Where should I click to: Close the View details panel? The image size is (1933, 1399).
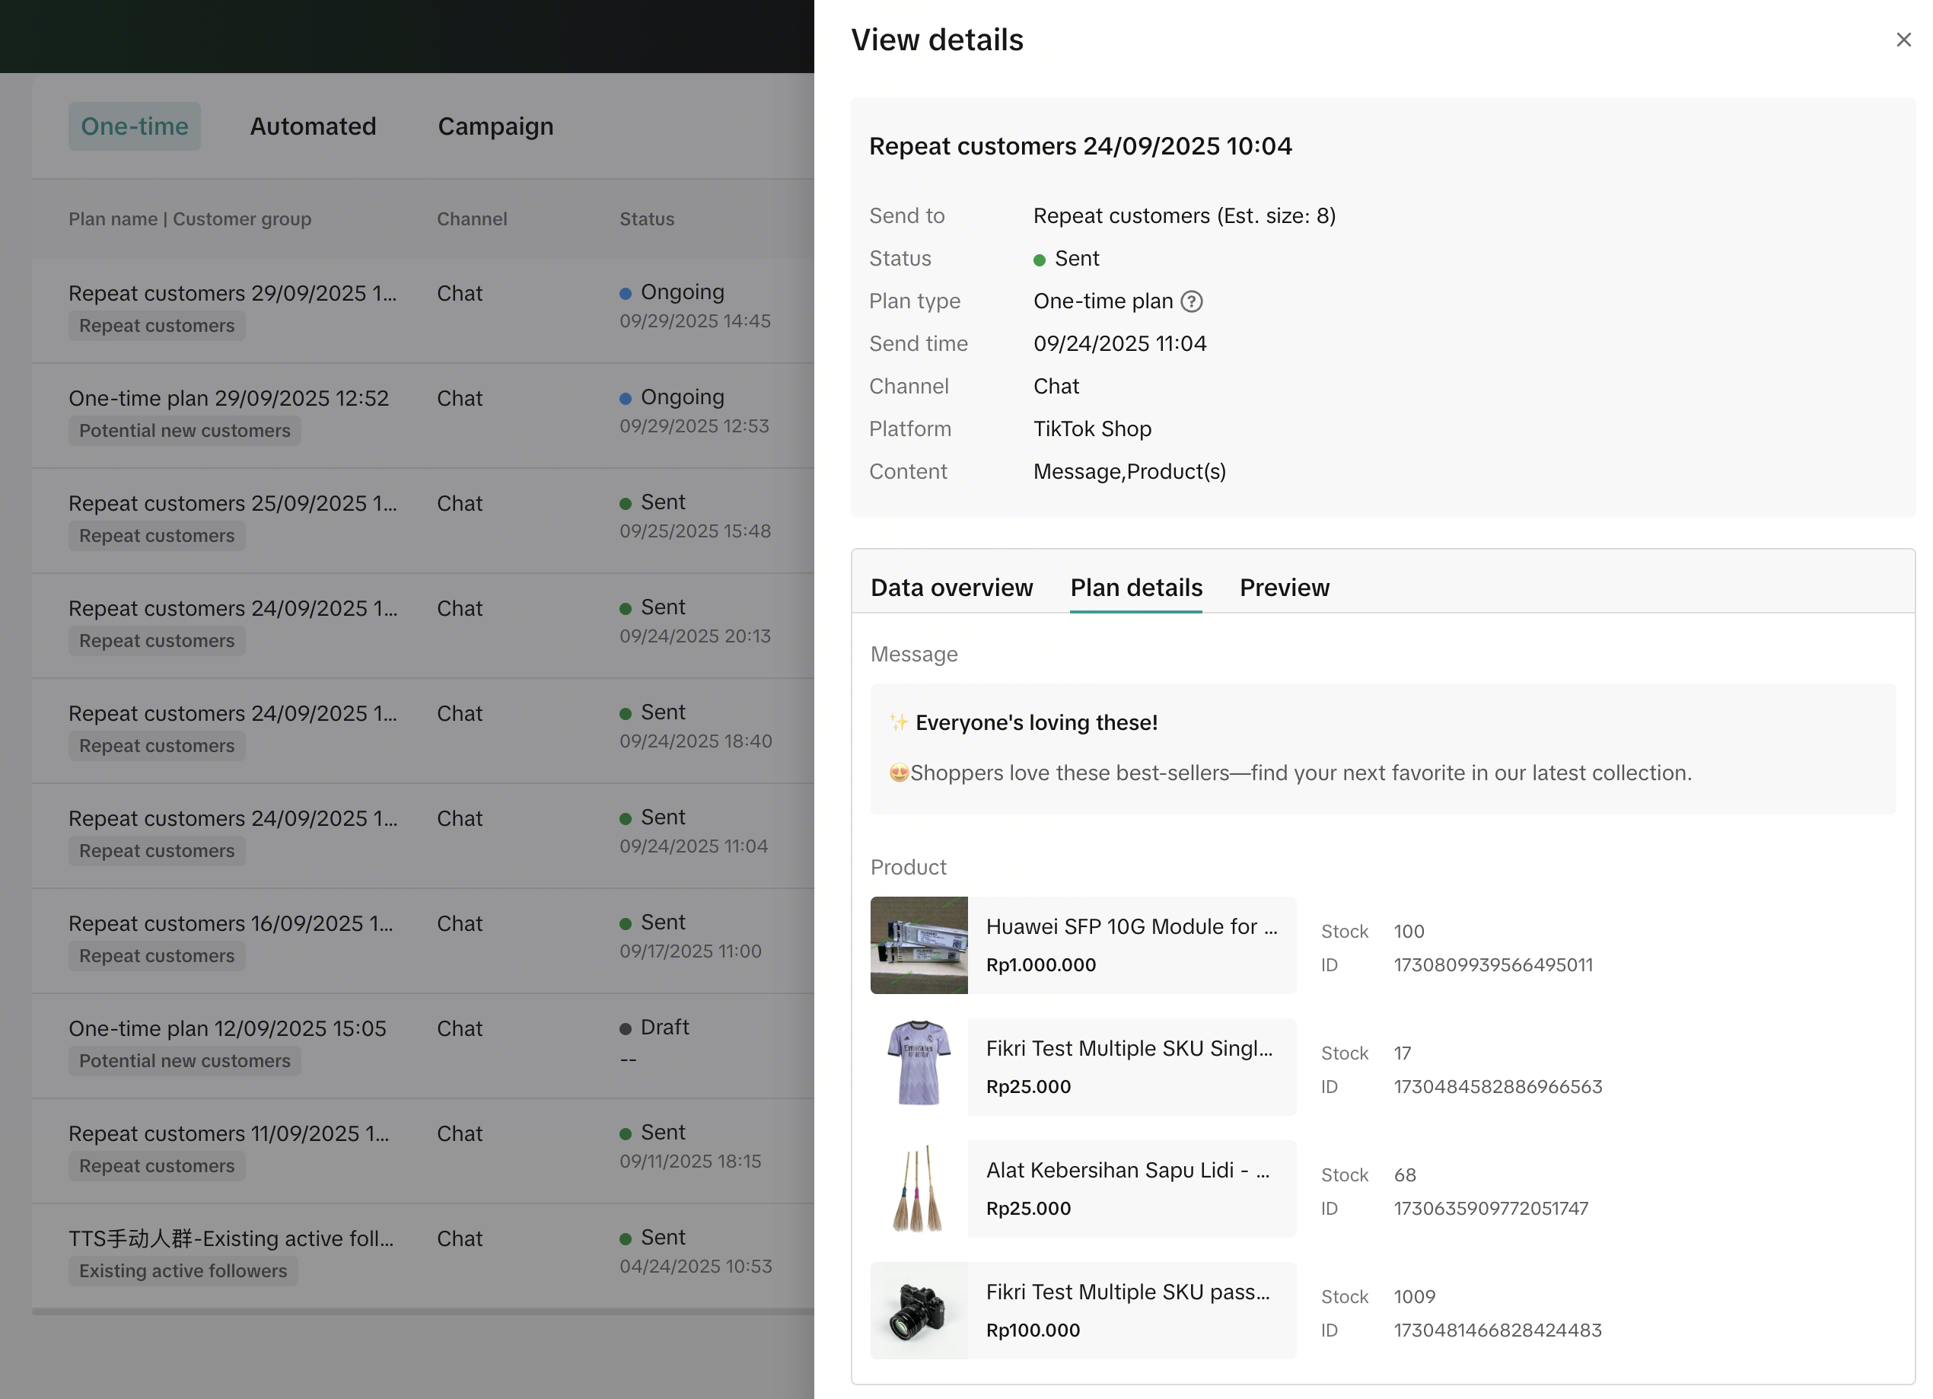pyautogui.click(x=1903, y=40)
